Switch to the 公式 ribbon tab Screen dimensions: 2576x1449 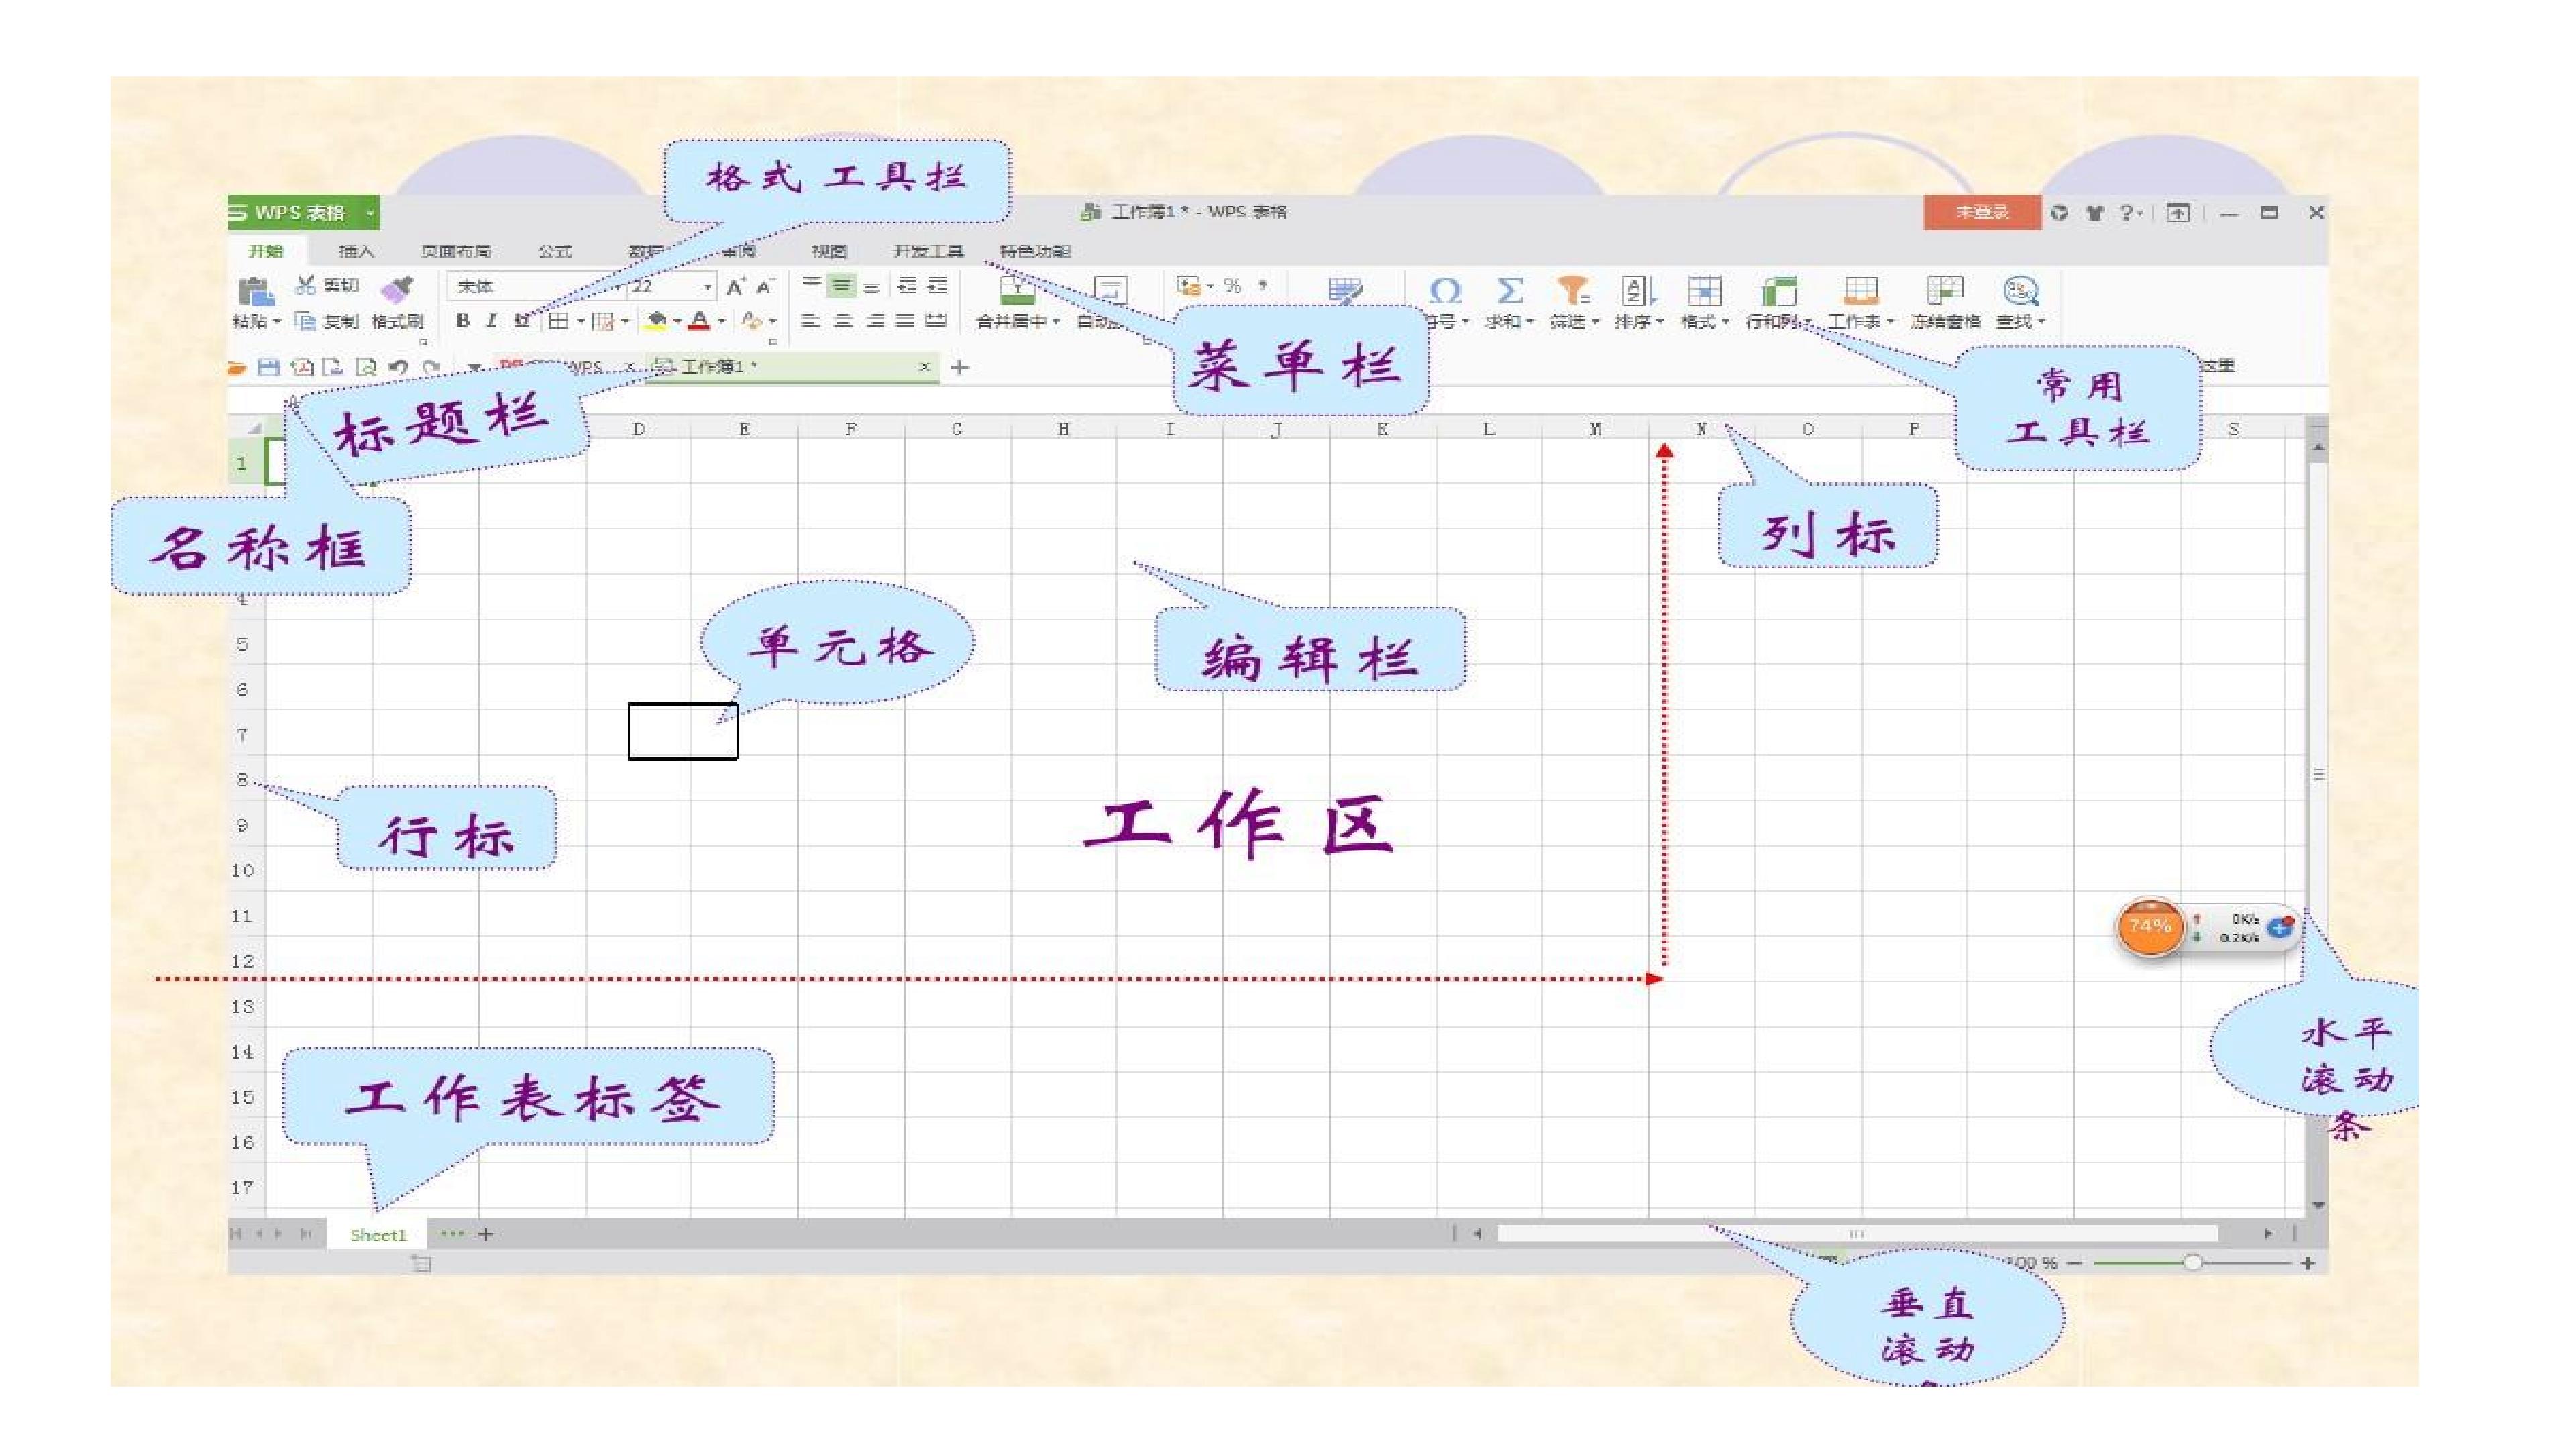click(555, 251)
